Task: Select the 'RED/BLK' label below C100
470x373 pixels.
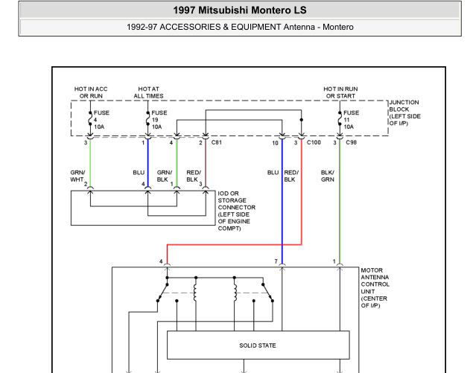Action: (291, 176)
